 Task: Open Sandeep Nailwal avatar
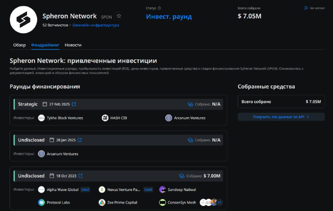click(162, 189)
